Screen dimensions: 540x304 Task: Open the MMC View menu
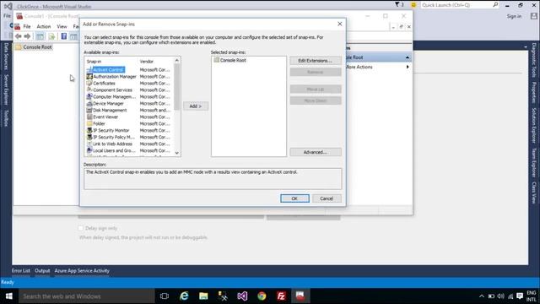tap(62, 26)
